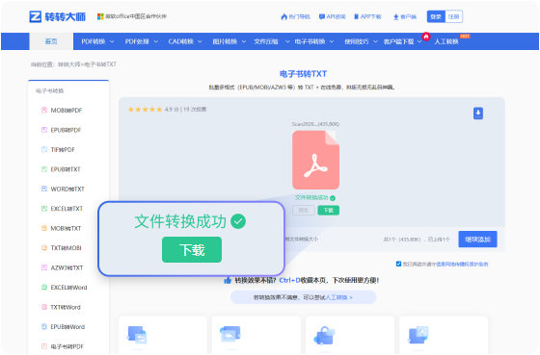Click the 注册 button
Screen dimensions: 540x355
pyautogui.click(x=453, y=16)
